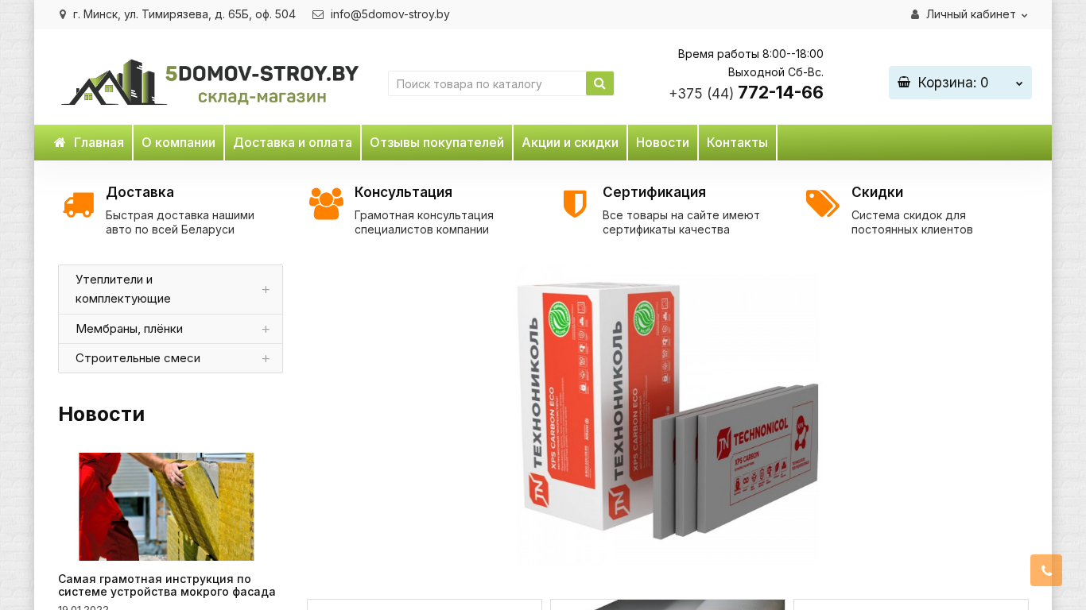The height and width of the screenshot is (610, 1086).
Task: Click the certification shield icon
Action: click(x=575, y=204)
